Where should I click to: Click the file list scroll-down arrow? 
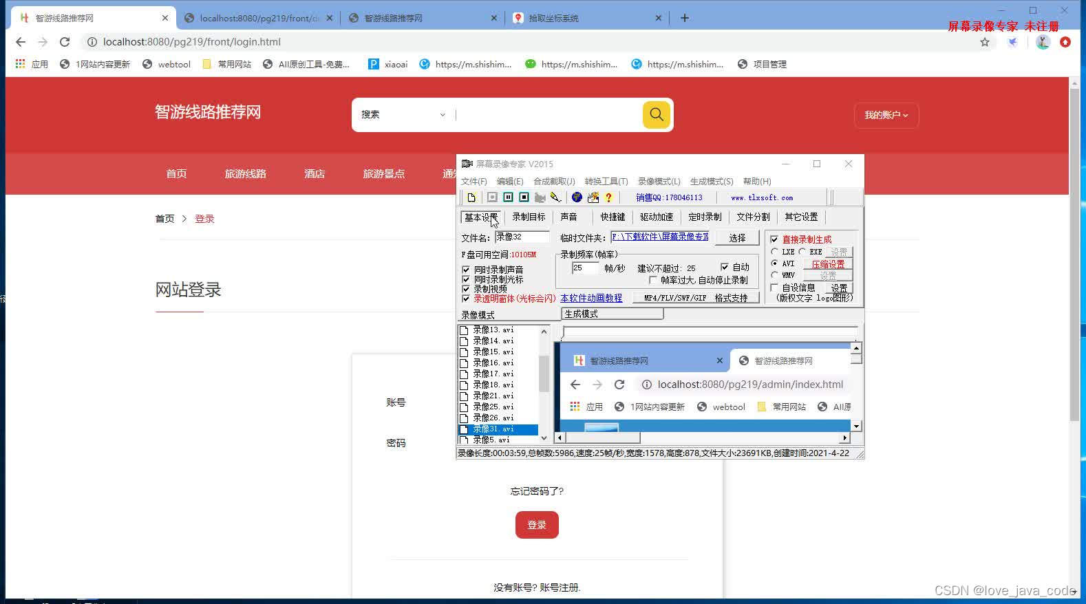point(544,438)
